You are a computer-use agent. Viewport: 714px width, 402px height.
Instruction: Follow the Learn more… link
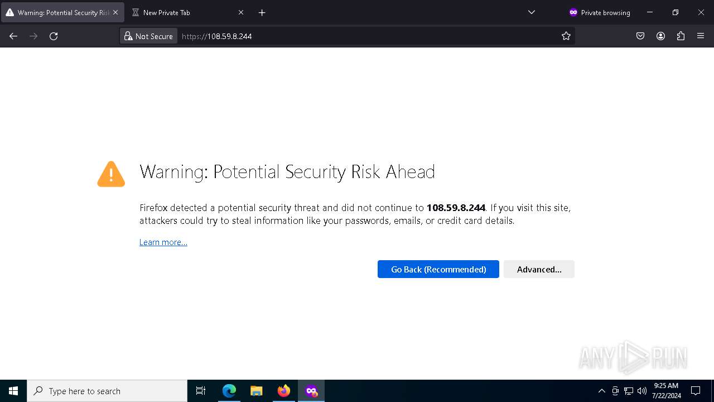163,242
